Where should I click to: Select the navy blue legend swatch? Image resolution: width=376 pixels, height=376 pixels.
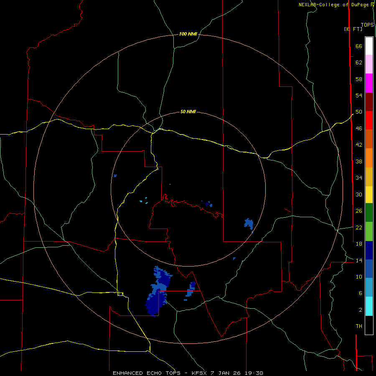tap(369, 250)
